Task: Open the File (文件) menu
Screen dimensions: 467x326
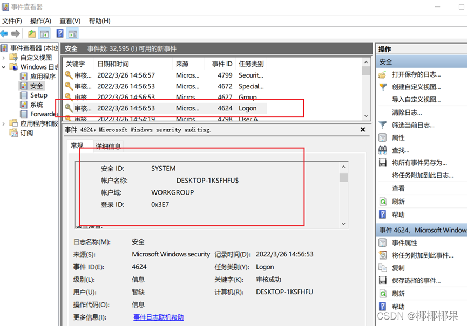Action: tap(12, 21)
